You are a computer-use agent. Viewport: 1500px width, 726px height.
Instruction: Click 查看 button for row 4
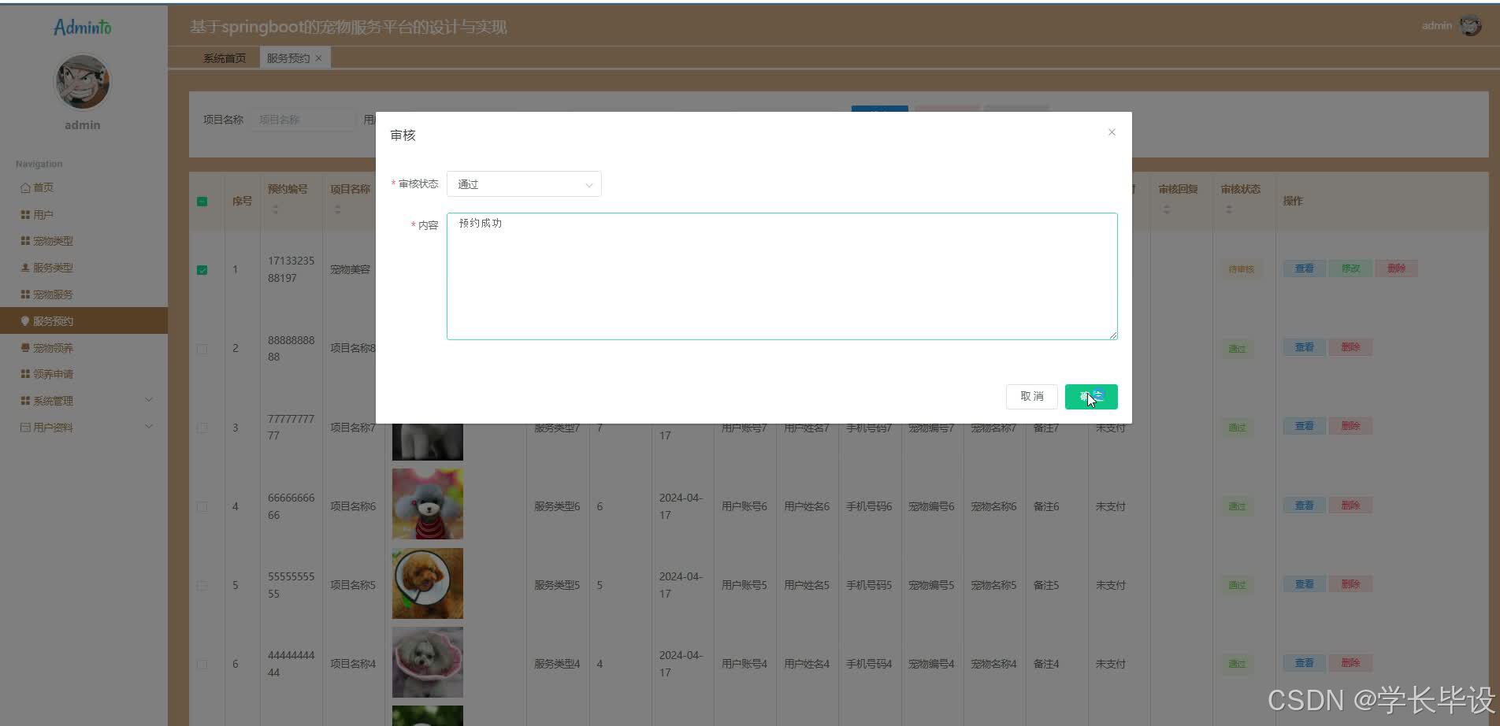click(x=1304, y=506)
